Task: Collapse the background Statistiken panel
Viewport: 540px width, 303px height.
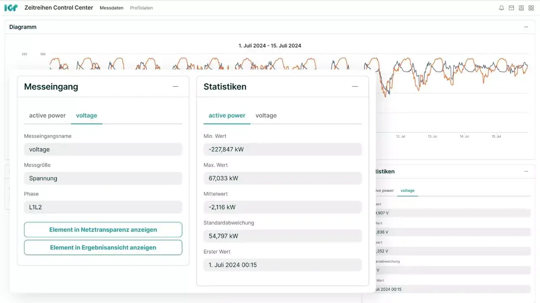Action: pyautogui.click(x=526, y=171)
